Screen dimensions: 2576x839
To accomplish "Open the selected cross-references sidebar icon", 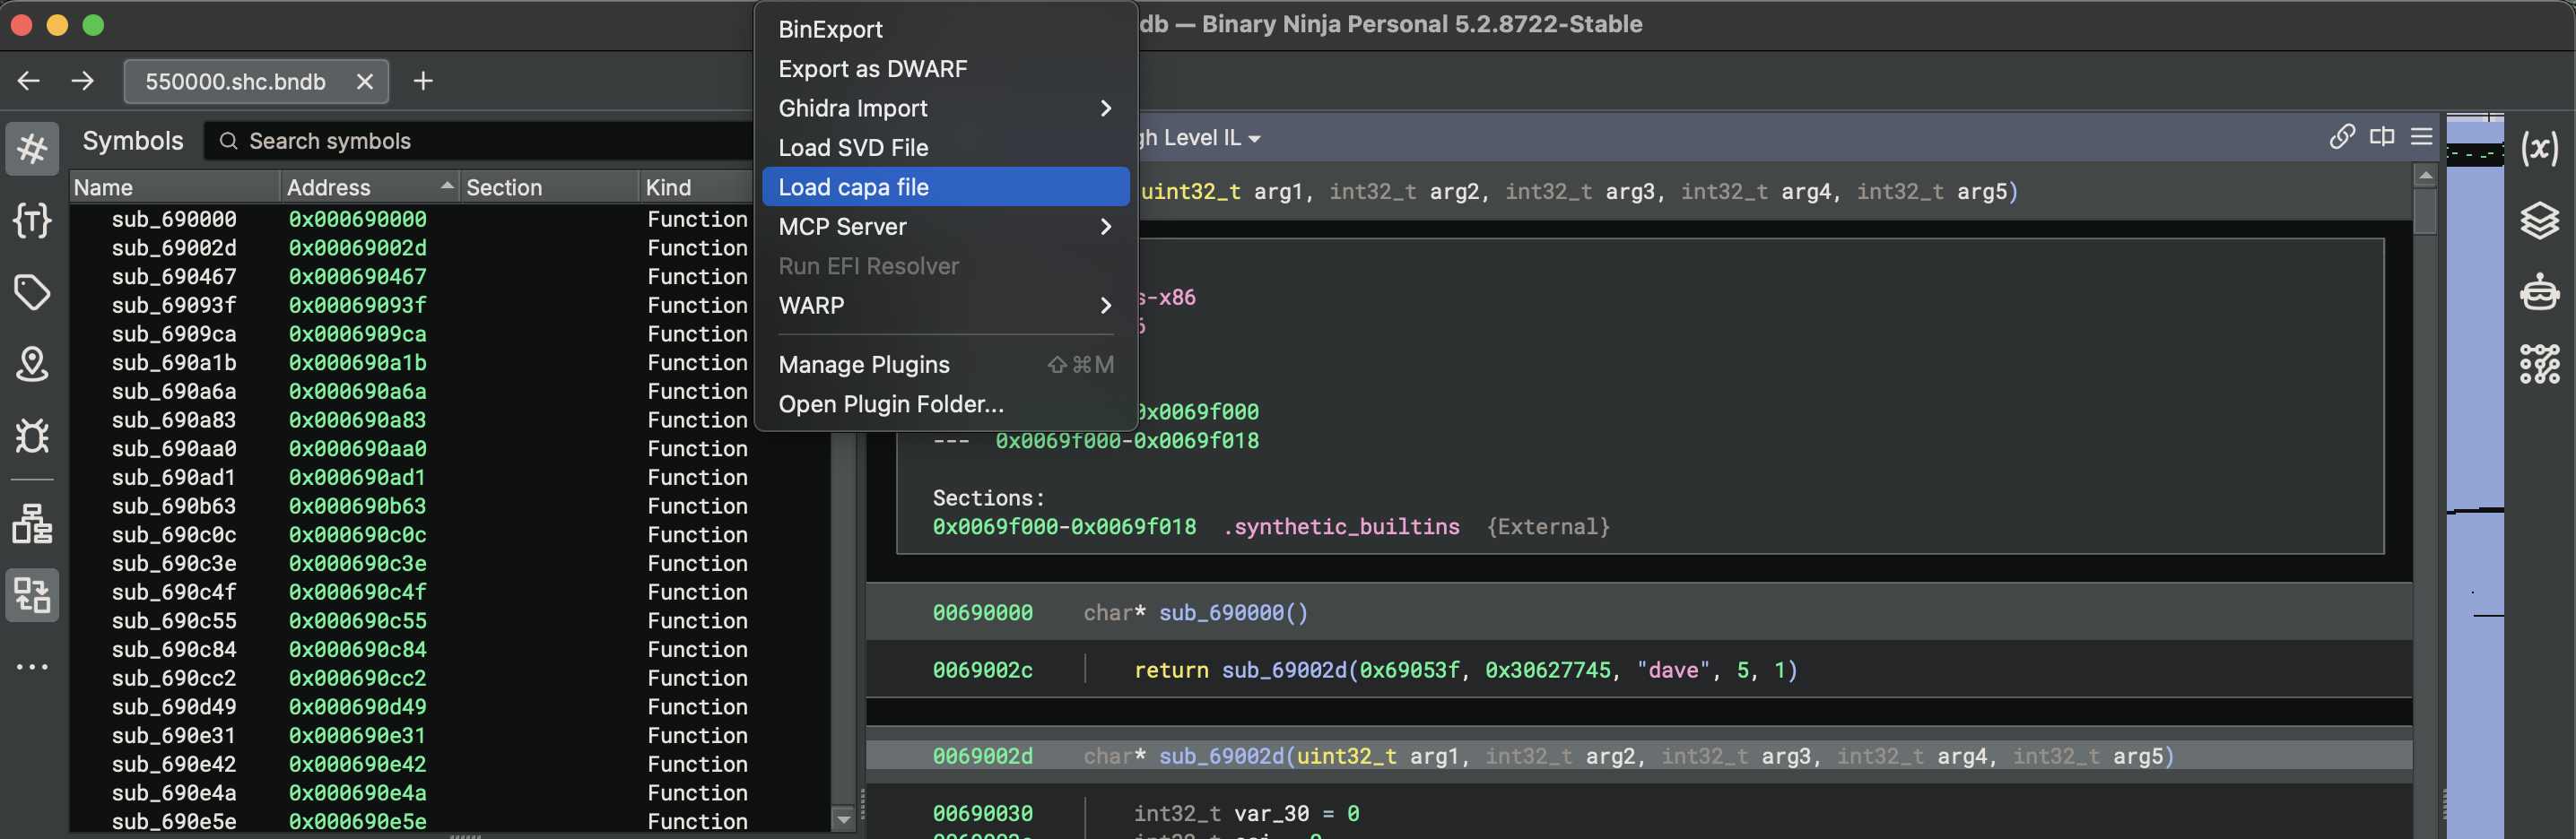I will pos(32,595).
